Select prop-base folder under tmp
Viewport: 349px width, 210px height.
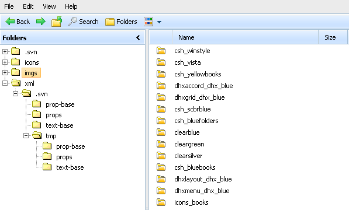click(71, 146)
